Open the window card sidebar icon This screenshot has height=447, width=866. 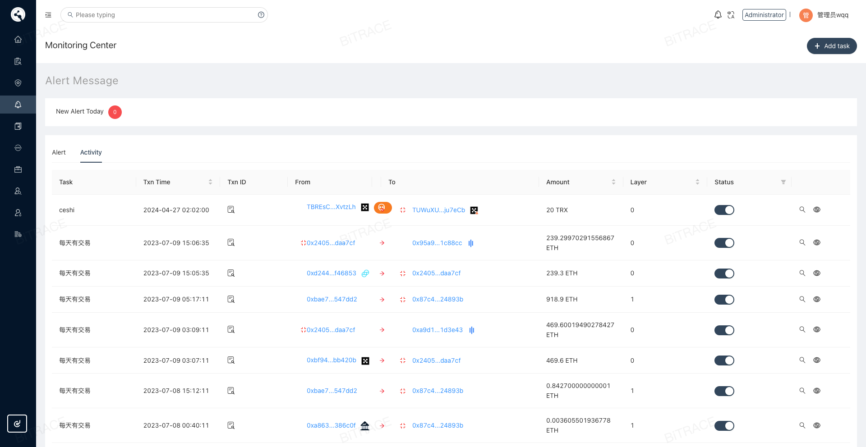pyautogui.click(x=18, y=126)
